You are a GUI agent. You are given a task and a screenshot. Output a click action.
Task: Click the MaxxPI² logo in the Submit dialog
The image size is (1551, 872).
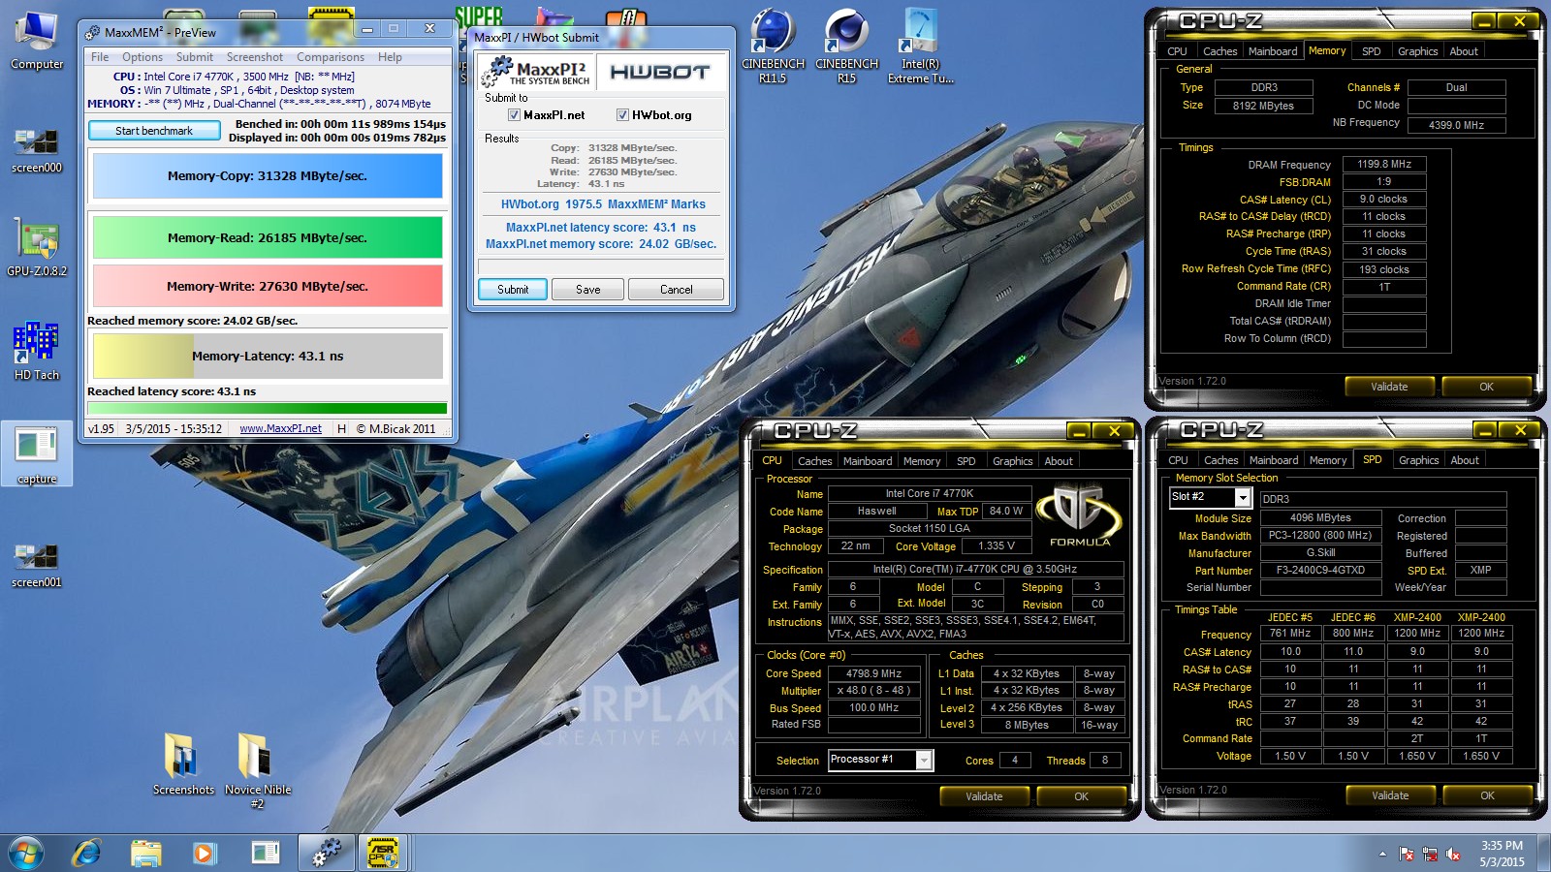tap(539, 72)
